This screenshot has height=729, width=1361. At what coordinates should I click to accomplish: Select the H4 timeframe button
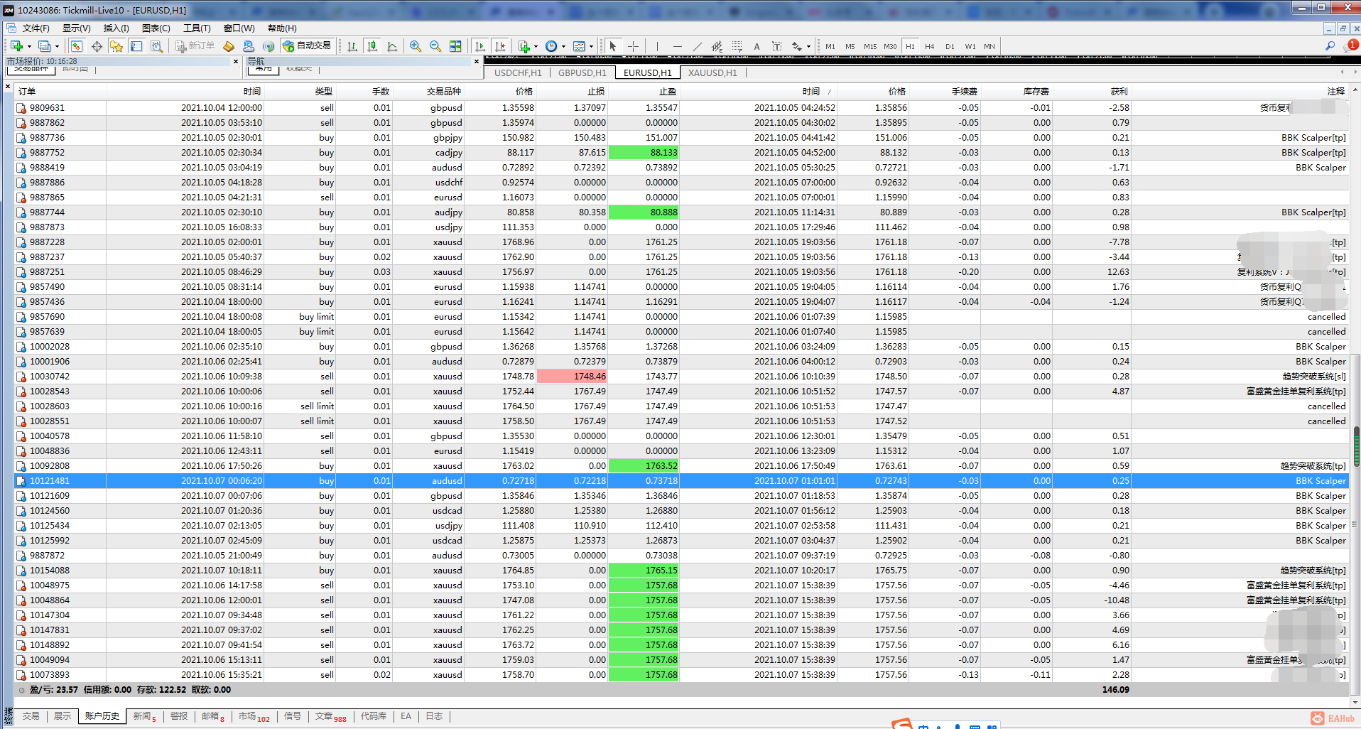pyautogui.click(x=930, y=46)
